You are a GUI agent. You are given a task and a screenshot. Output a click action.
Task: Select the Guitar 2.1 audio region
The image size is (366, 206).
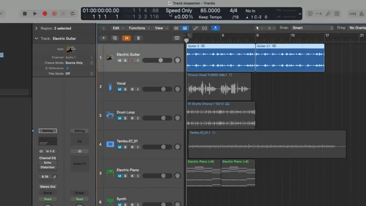(290, 58)
